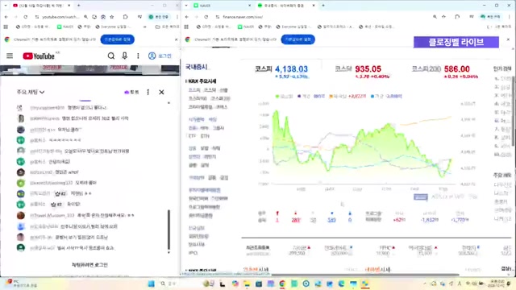Click the live chat scrollbar thumb
The image size is (516, 290).
click(x=169, y=230)
